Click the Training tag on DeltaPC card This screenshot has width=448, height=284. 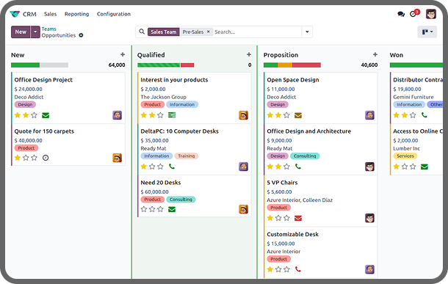tap(187, 156)
